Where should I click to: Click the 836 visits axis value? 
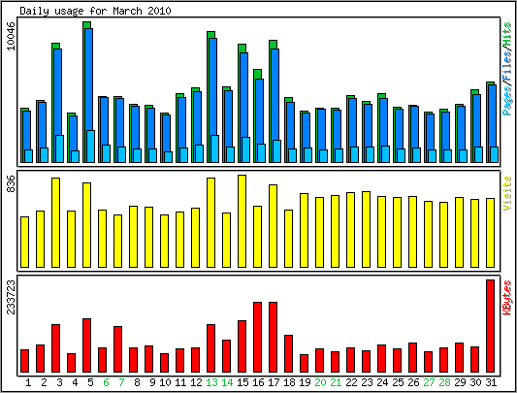point(11,183)
